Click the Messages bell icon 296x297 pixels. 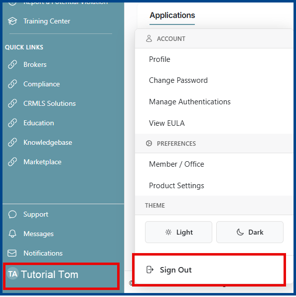tap(12, 234)
